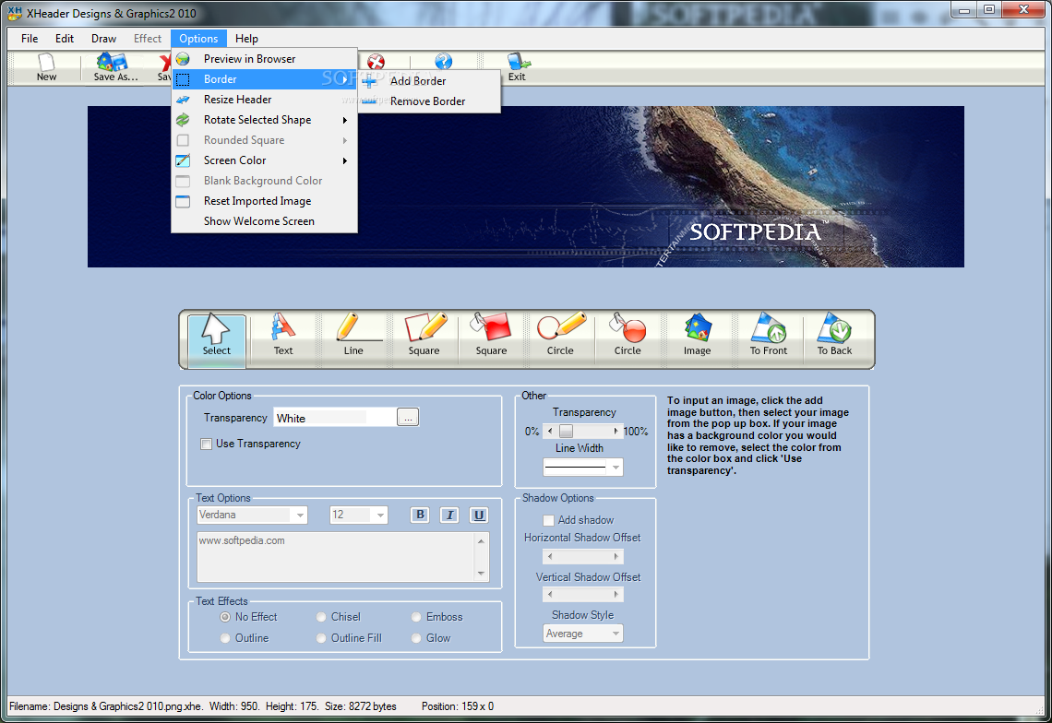Open the Edit menu

[65, 38]
